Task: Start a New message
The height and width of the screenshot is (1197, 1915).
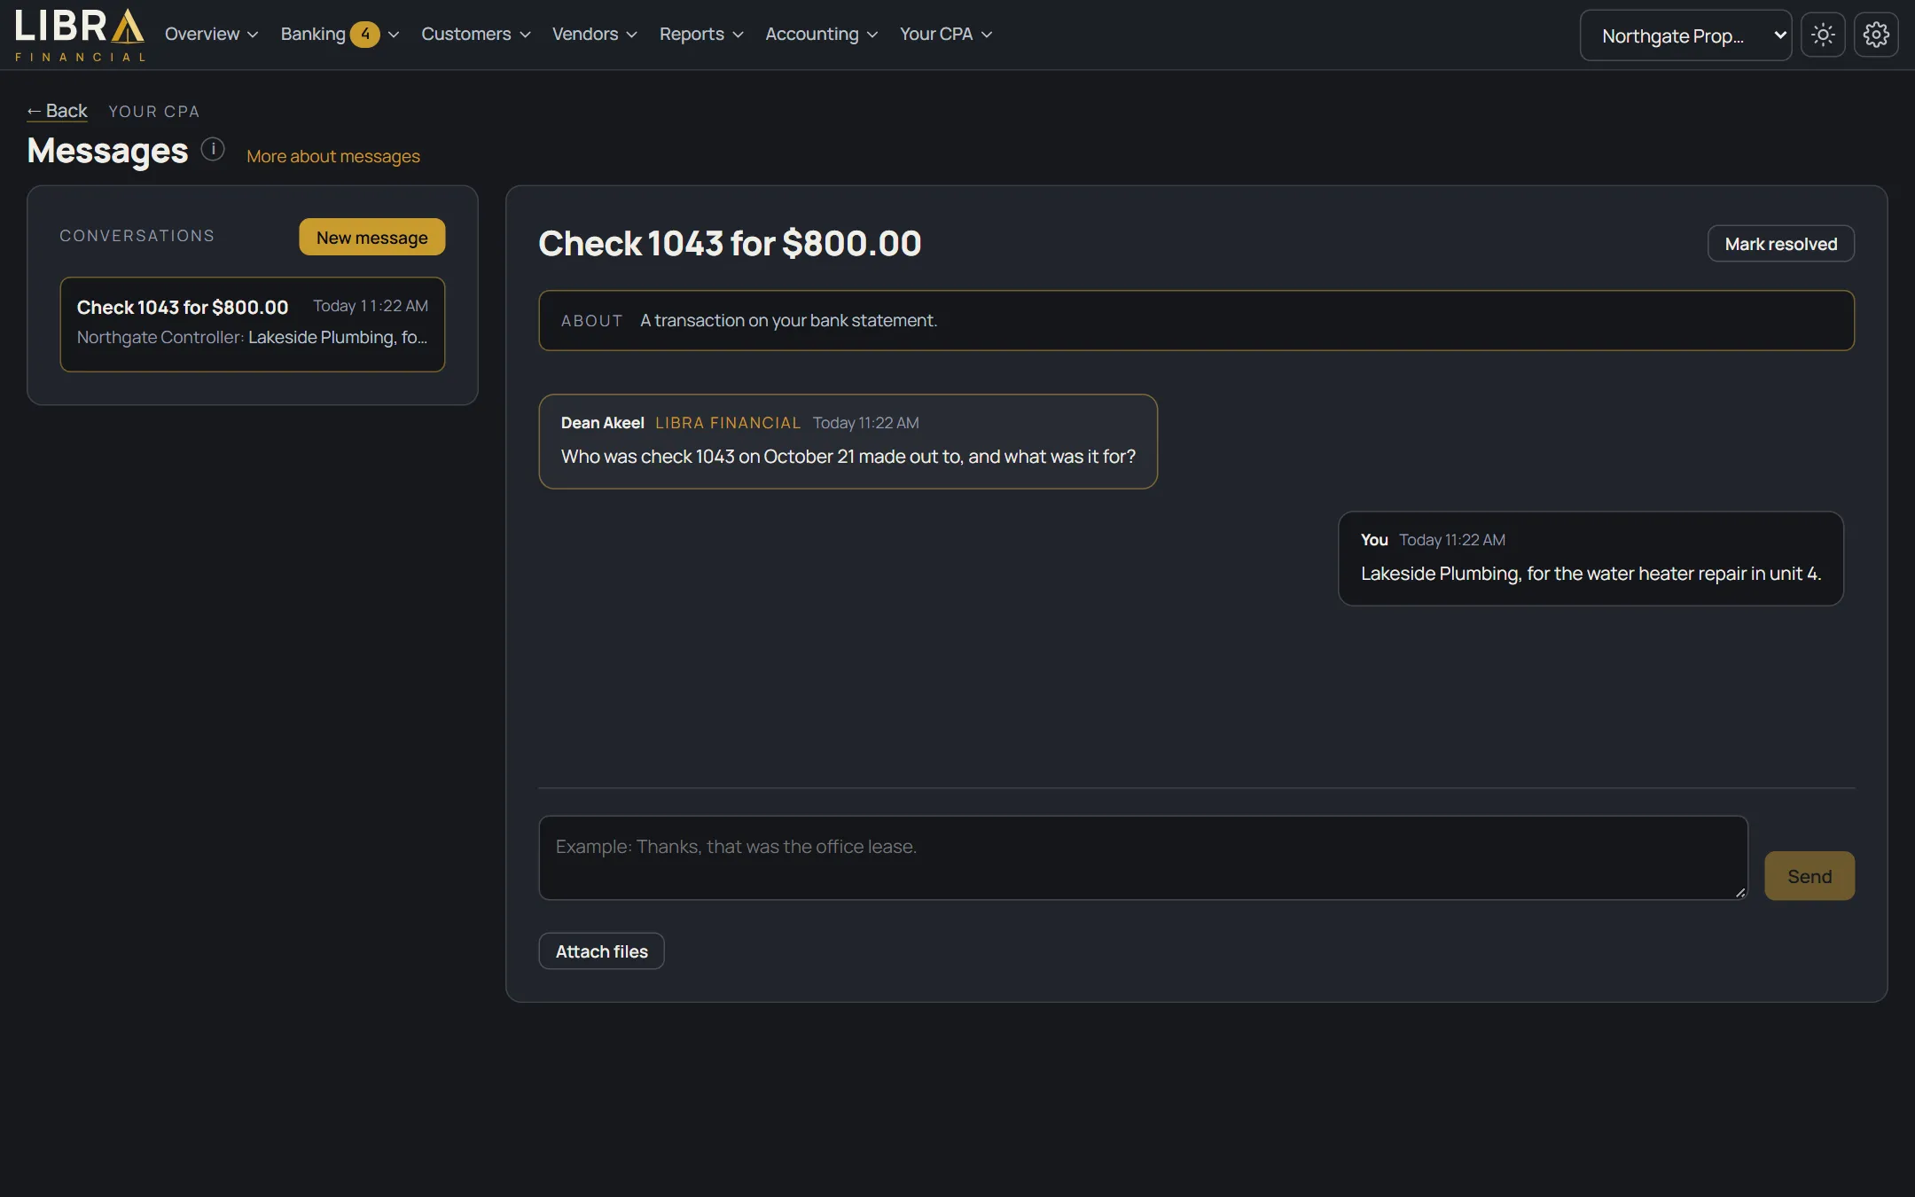Action: [372, 237]
